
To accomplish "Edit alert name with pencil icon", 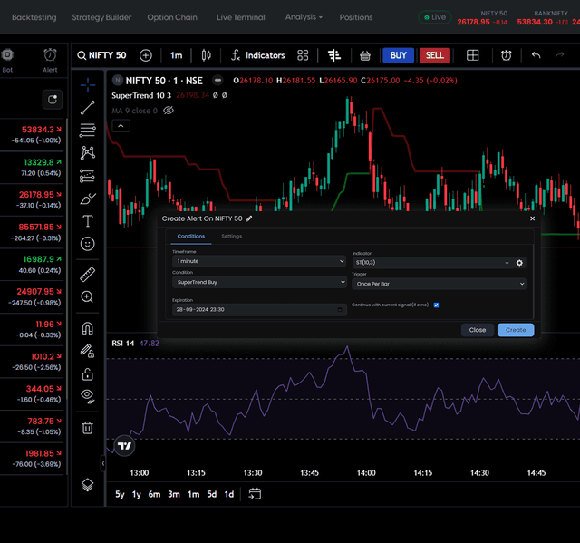I will tap(249, 218).
